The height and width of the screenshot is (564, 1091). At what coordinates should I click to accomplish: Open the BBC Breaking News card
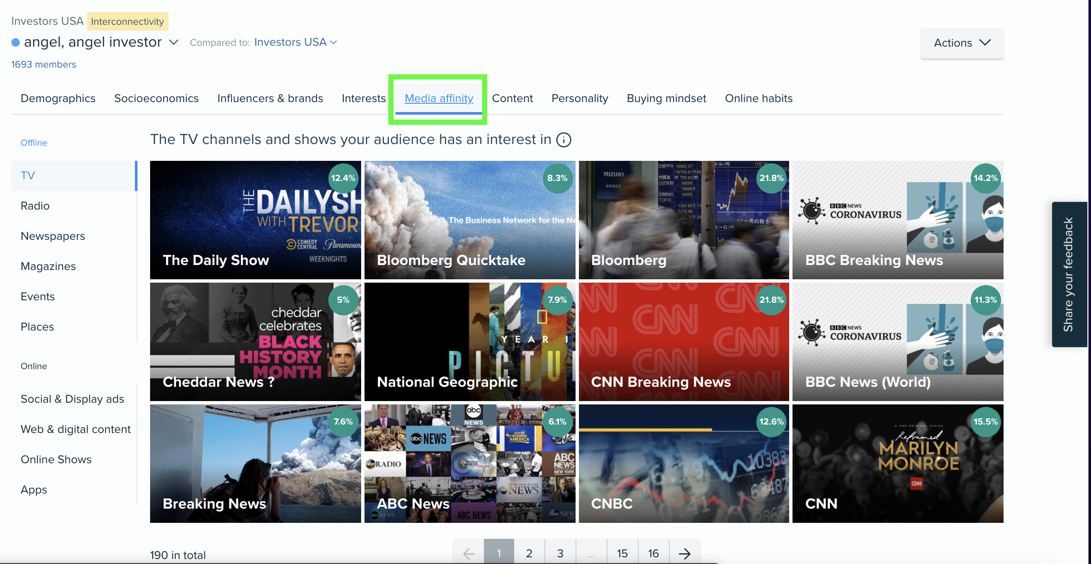click(x=898, y=220)
